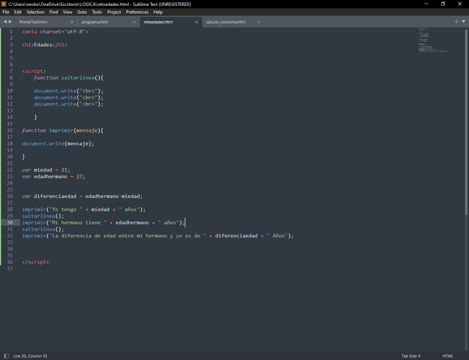Open the Selection menu

(36, 12)
